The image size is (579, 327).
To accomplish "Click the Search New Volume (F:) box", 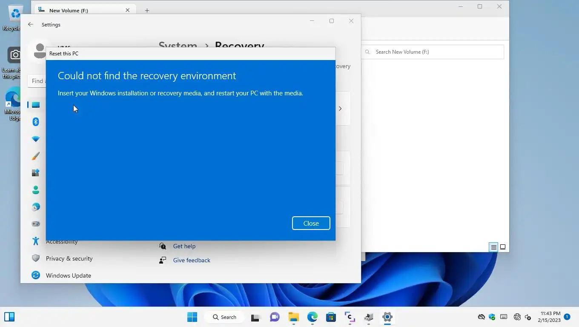I will [x=433, y=52].
